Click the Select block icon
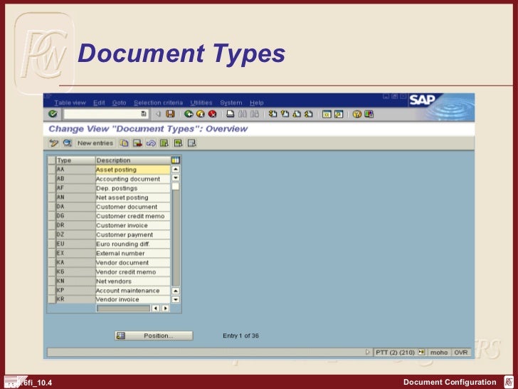The width and height of the screenshot is (518, 389). (x=178, y=143)
